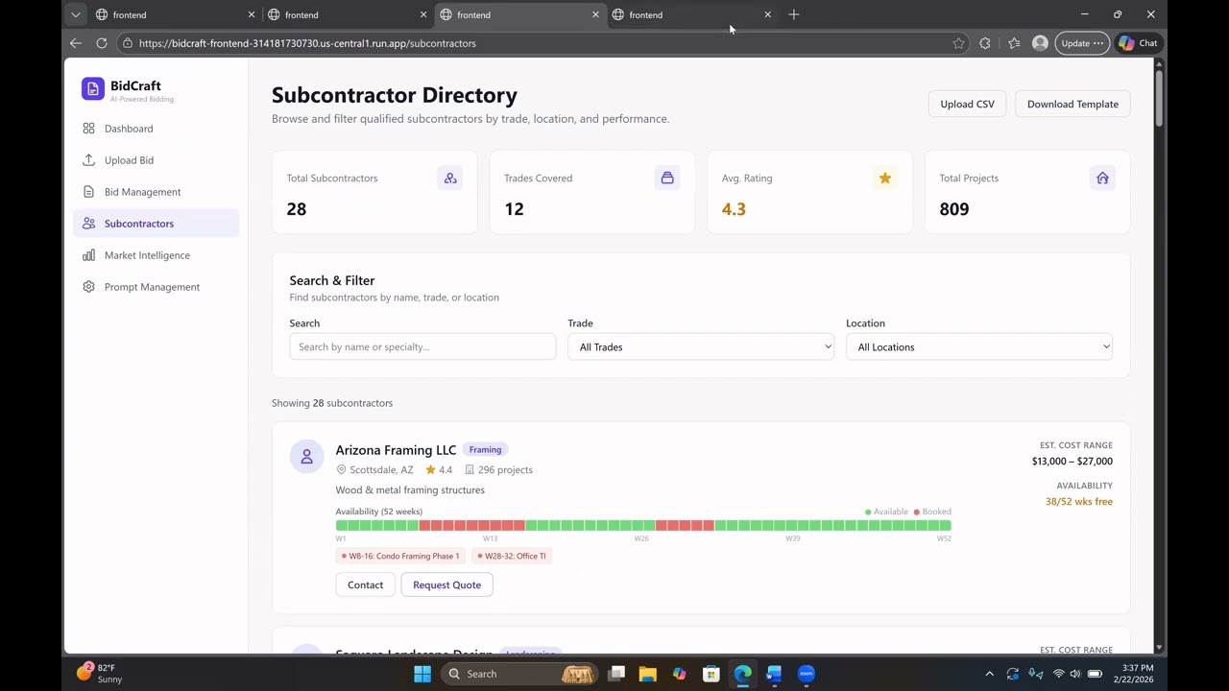Viewport: 1229px width, 691px height.
Task: Show hidden system tray icons
Action: click(990, 674)
